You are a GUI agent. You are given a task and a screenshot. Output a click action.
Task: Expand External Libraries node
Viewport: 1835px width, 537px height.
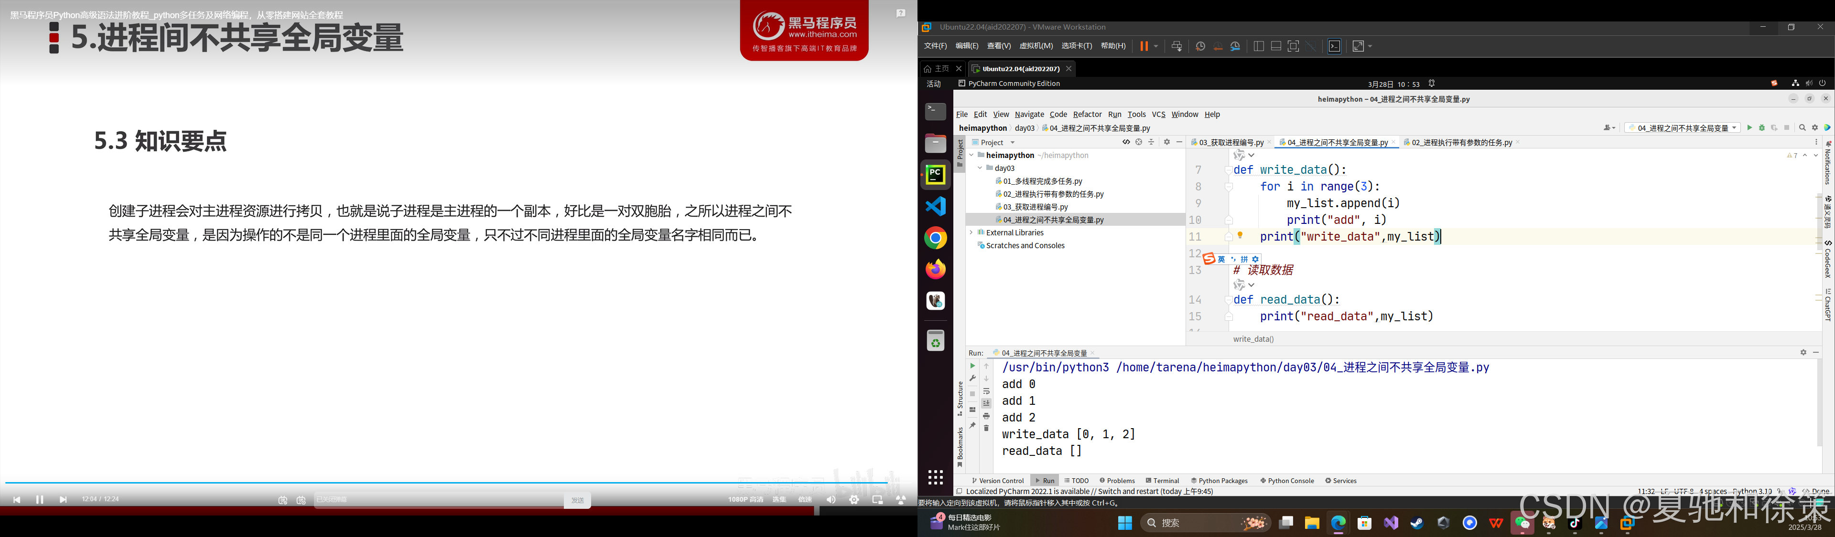(x=971, y=232)
